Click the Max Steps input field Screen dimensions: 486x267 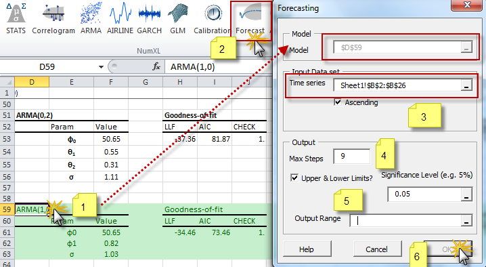pyautogui.click(x=351, y=156)
